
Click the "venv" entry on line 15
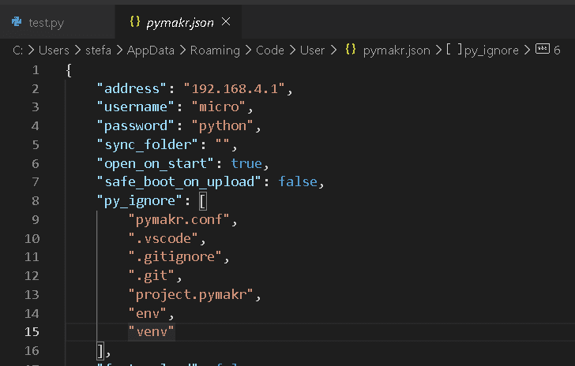(151, 331)
